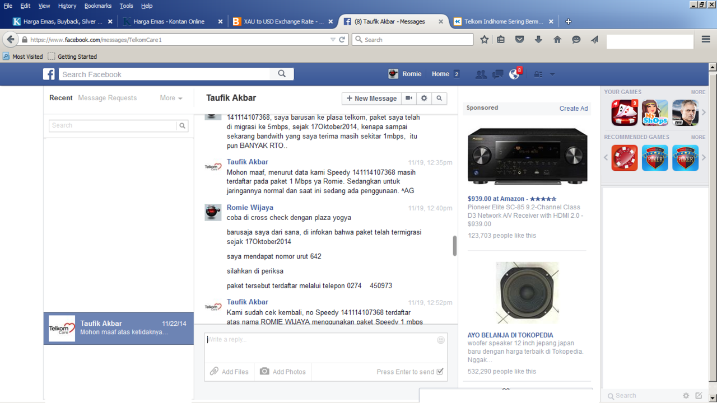Show bookmarks list icon in the Firefox toolbar

tap(501, 40)
